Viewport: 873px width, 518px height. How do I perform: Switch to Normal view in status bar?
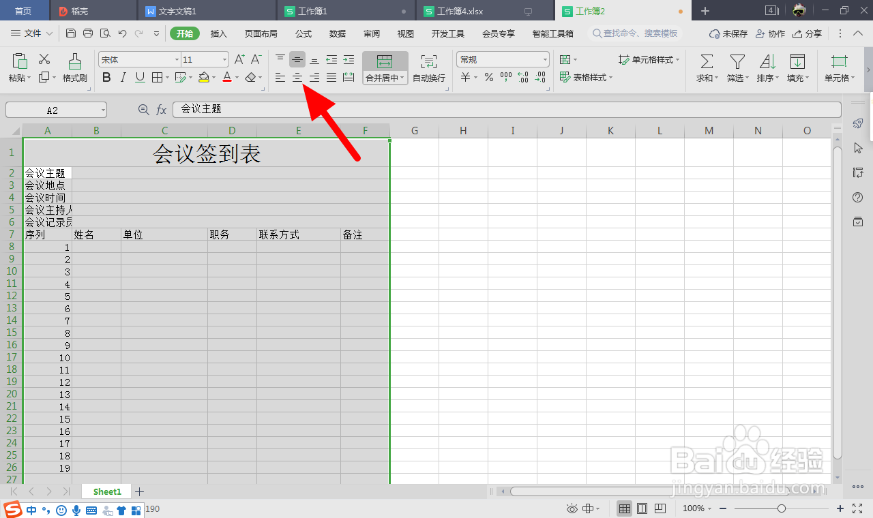coord(624,508)
